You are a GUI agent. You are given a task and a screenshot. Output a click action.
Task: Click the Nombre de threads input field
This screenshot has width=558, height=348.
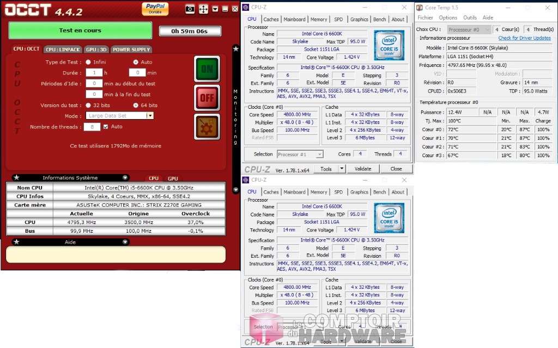coord(92,127)
